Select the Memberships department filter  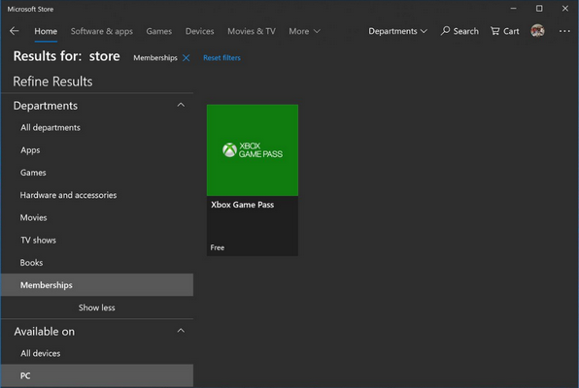pyautogui.click(x=97, y=285)
